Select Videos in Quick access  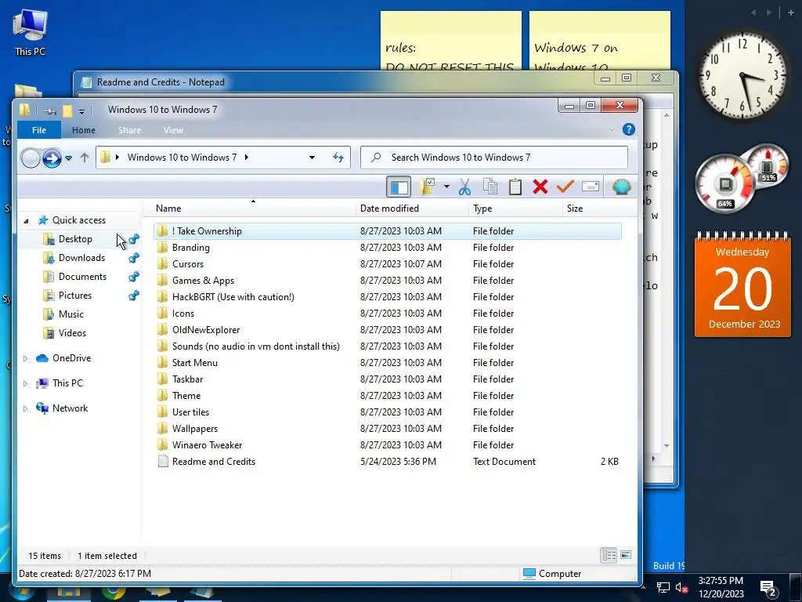coord(72,333)
